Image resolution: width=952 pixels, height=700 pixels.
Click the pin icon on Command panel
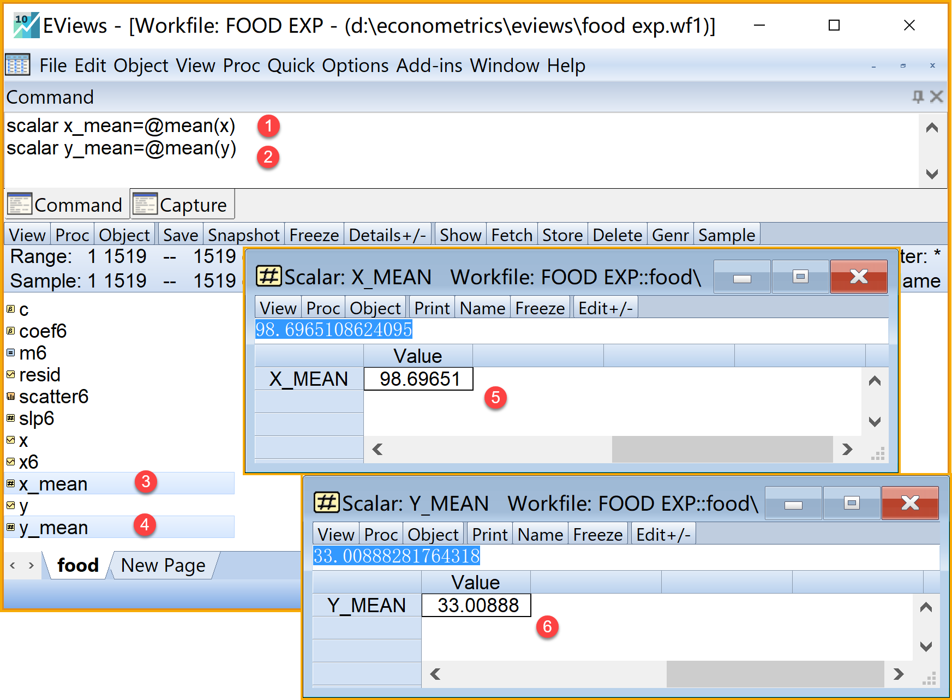[x=918, y=97]
